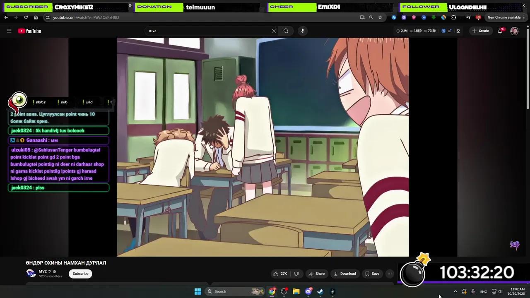Screen dimensions: 530x298
Task: Open the Windows Start menu
Action: (x=198, y=291)
